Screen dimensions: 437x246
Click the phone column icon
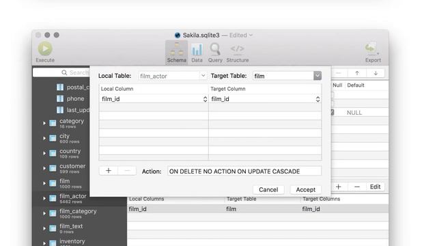(60, 98)
